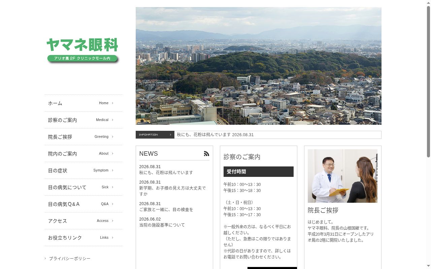Go to 目の病気について page
Screen dimensions: 431x269
click(84, 187)
